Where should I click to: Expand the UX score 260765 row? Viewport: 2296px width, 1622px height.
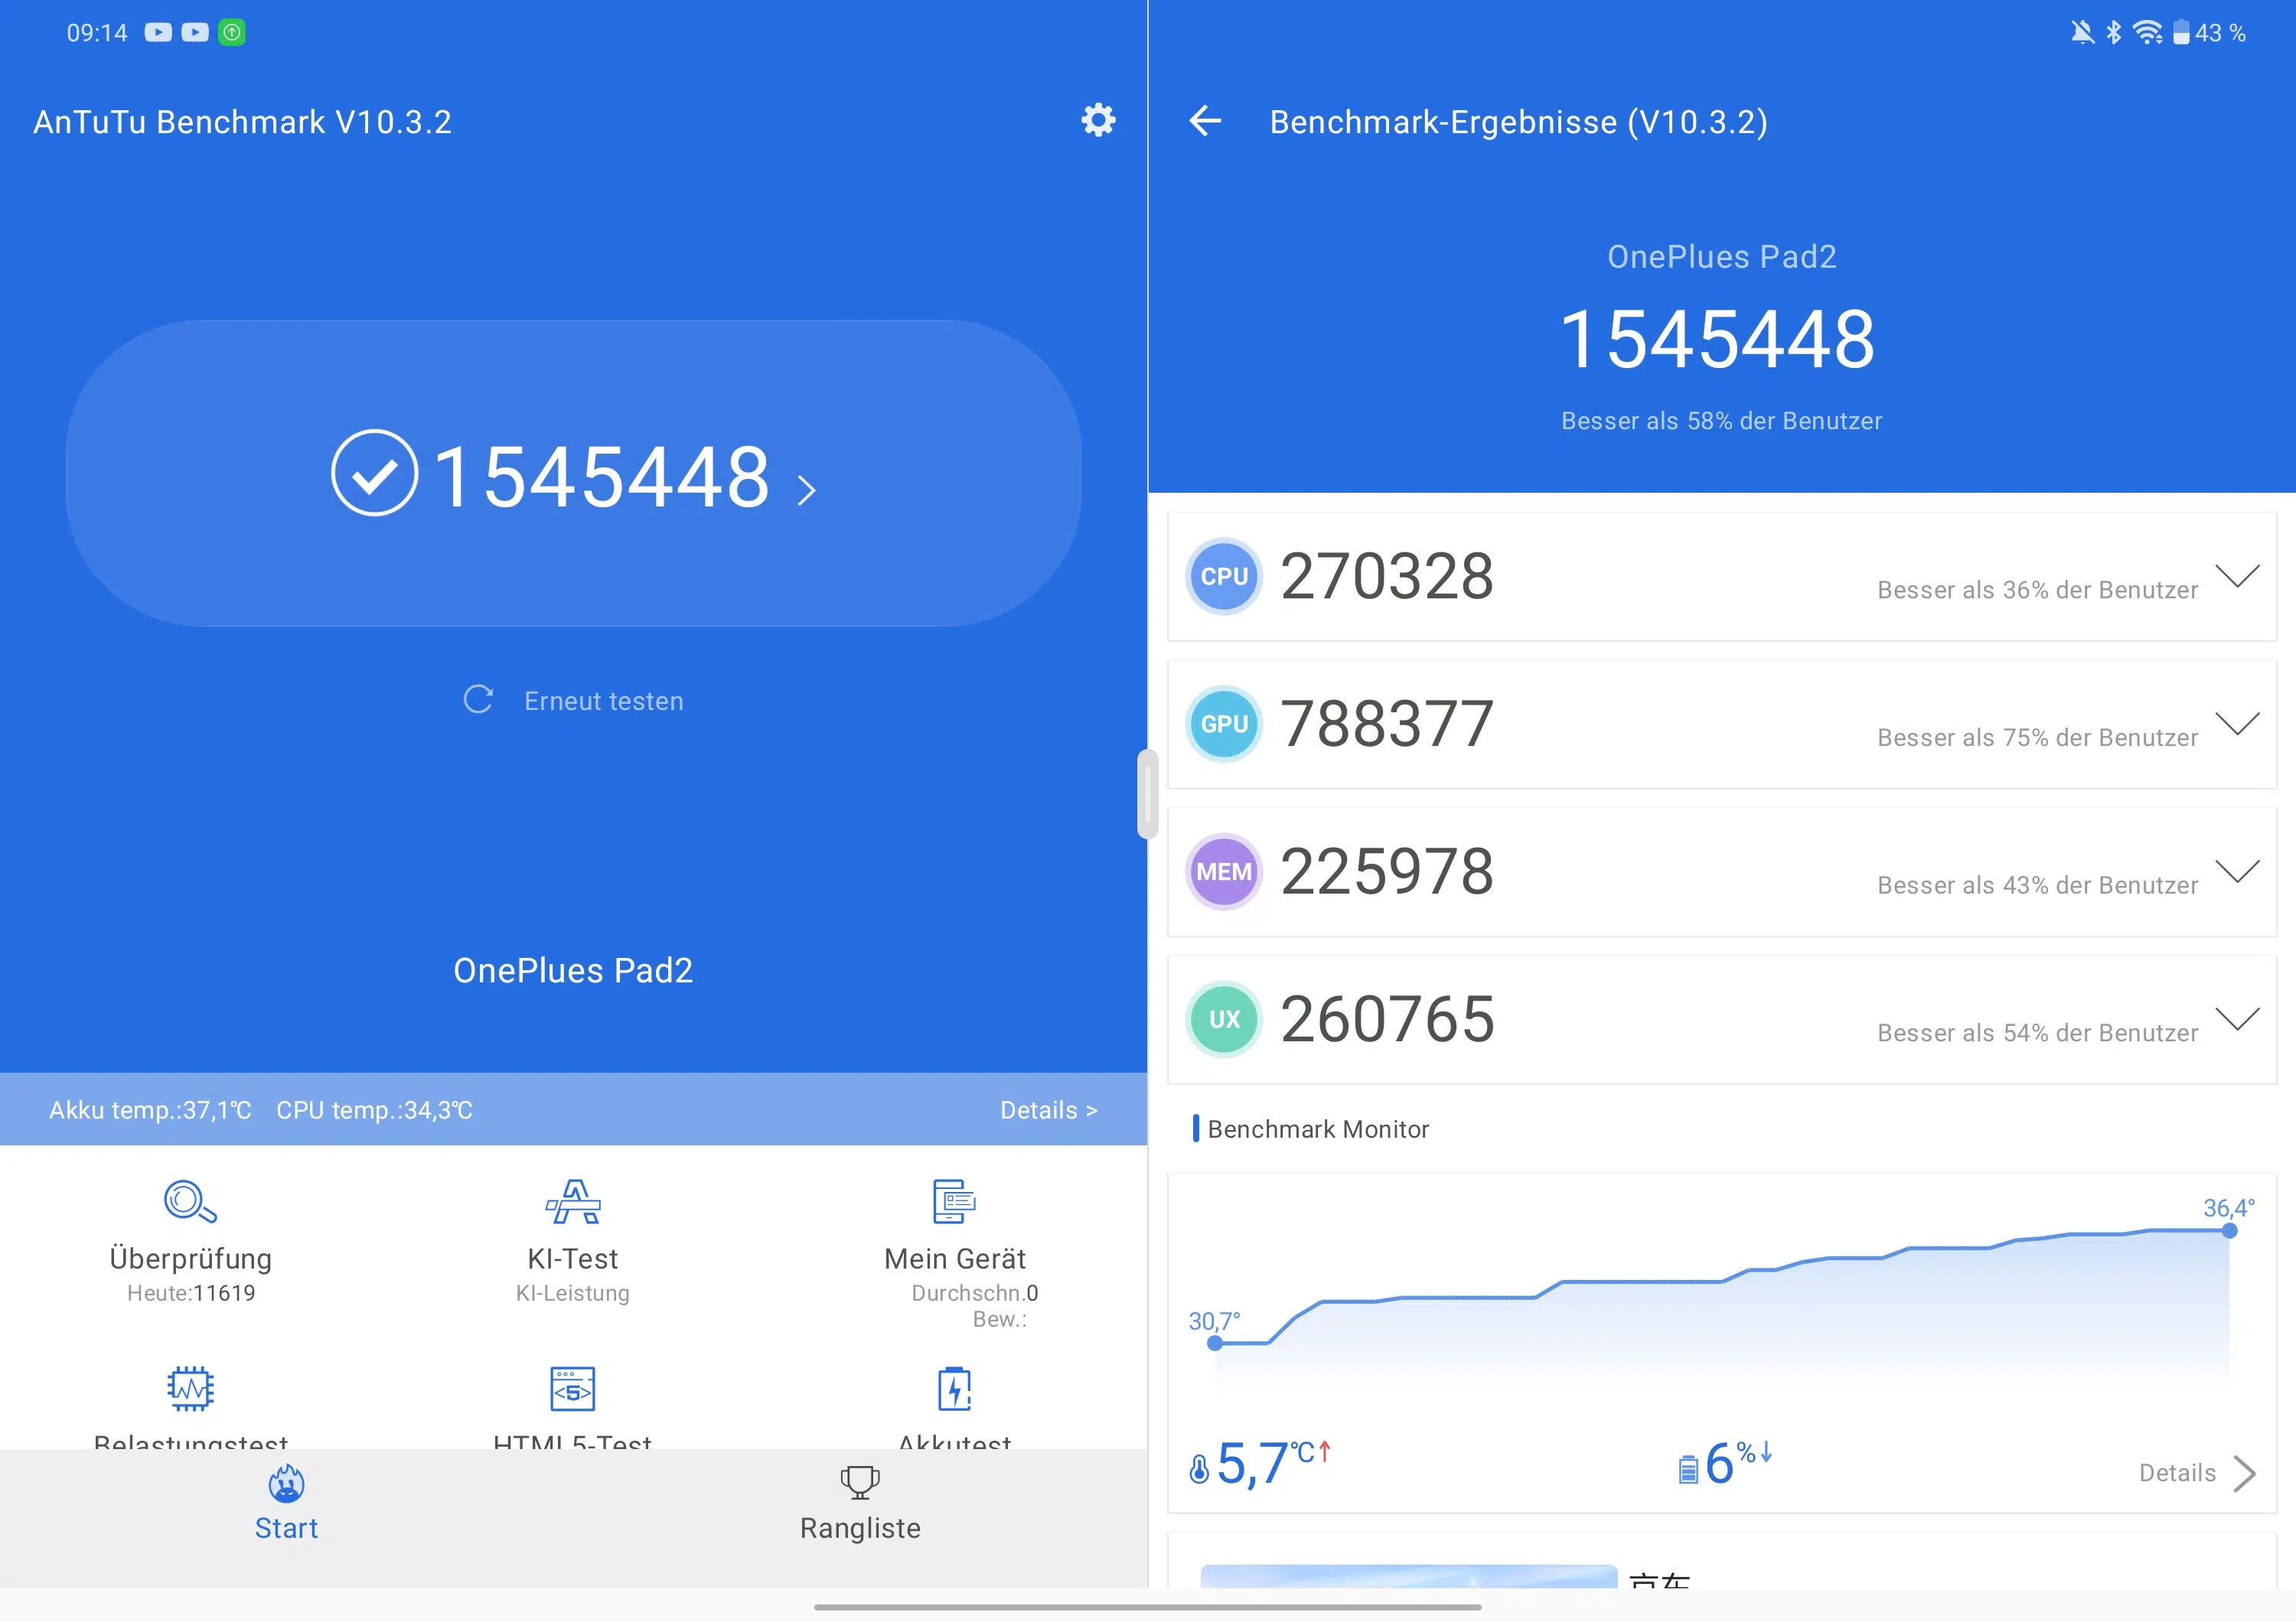click(x=2237, y=1019)
